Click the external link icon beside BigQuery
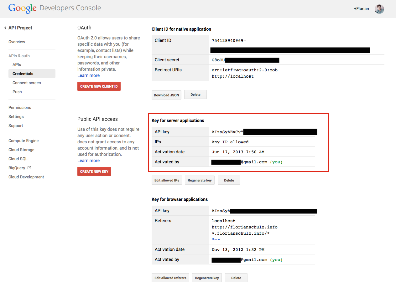 tap(29, 168)
